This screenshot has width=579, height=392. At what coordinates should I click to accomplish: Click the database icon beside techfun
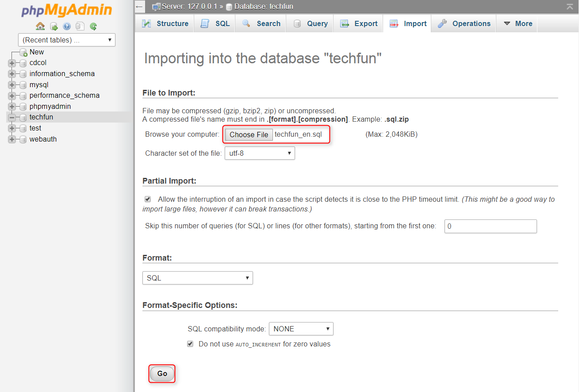23,117
